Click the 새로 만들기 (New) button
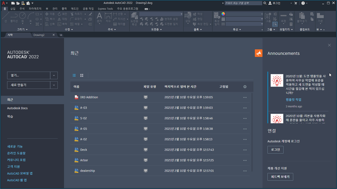Viewport: 337px width, 189px height. 29,85
